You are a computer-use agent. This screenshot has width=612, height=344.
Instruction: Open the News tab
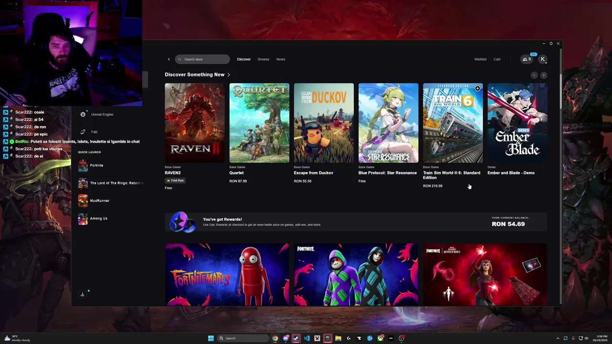click(x=281, y=59)
